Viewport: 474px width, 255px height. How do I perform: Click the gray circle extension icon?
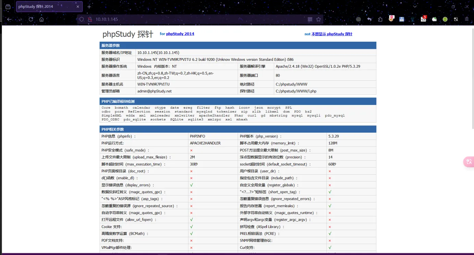pos(358,19)
